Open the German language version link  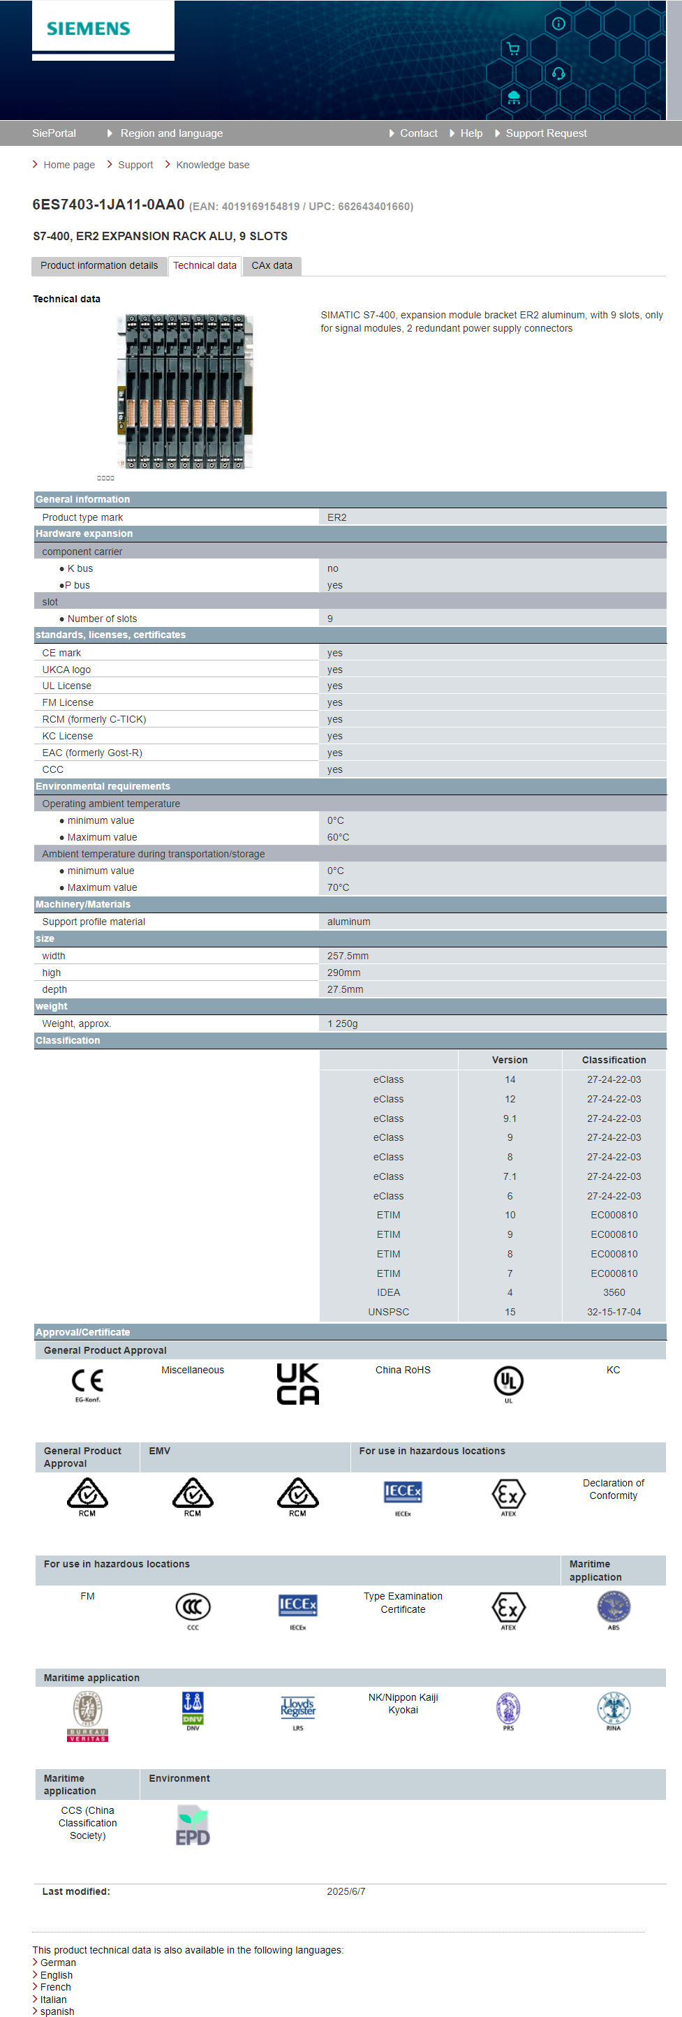click(58, 1962)
